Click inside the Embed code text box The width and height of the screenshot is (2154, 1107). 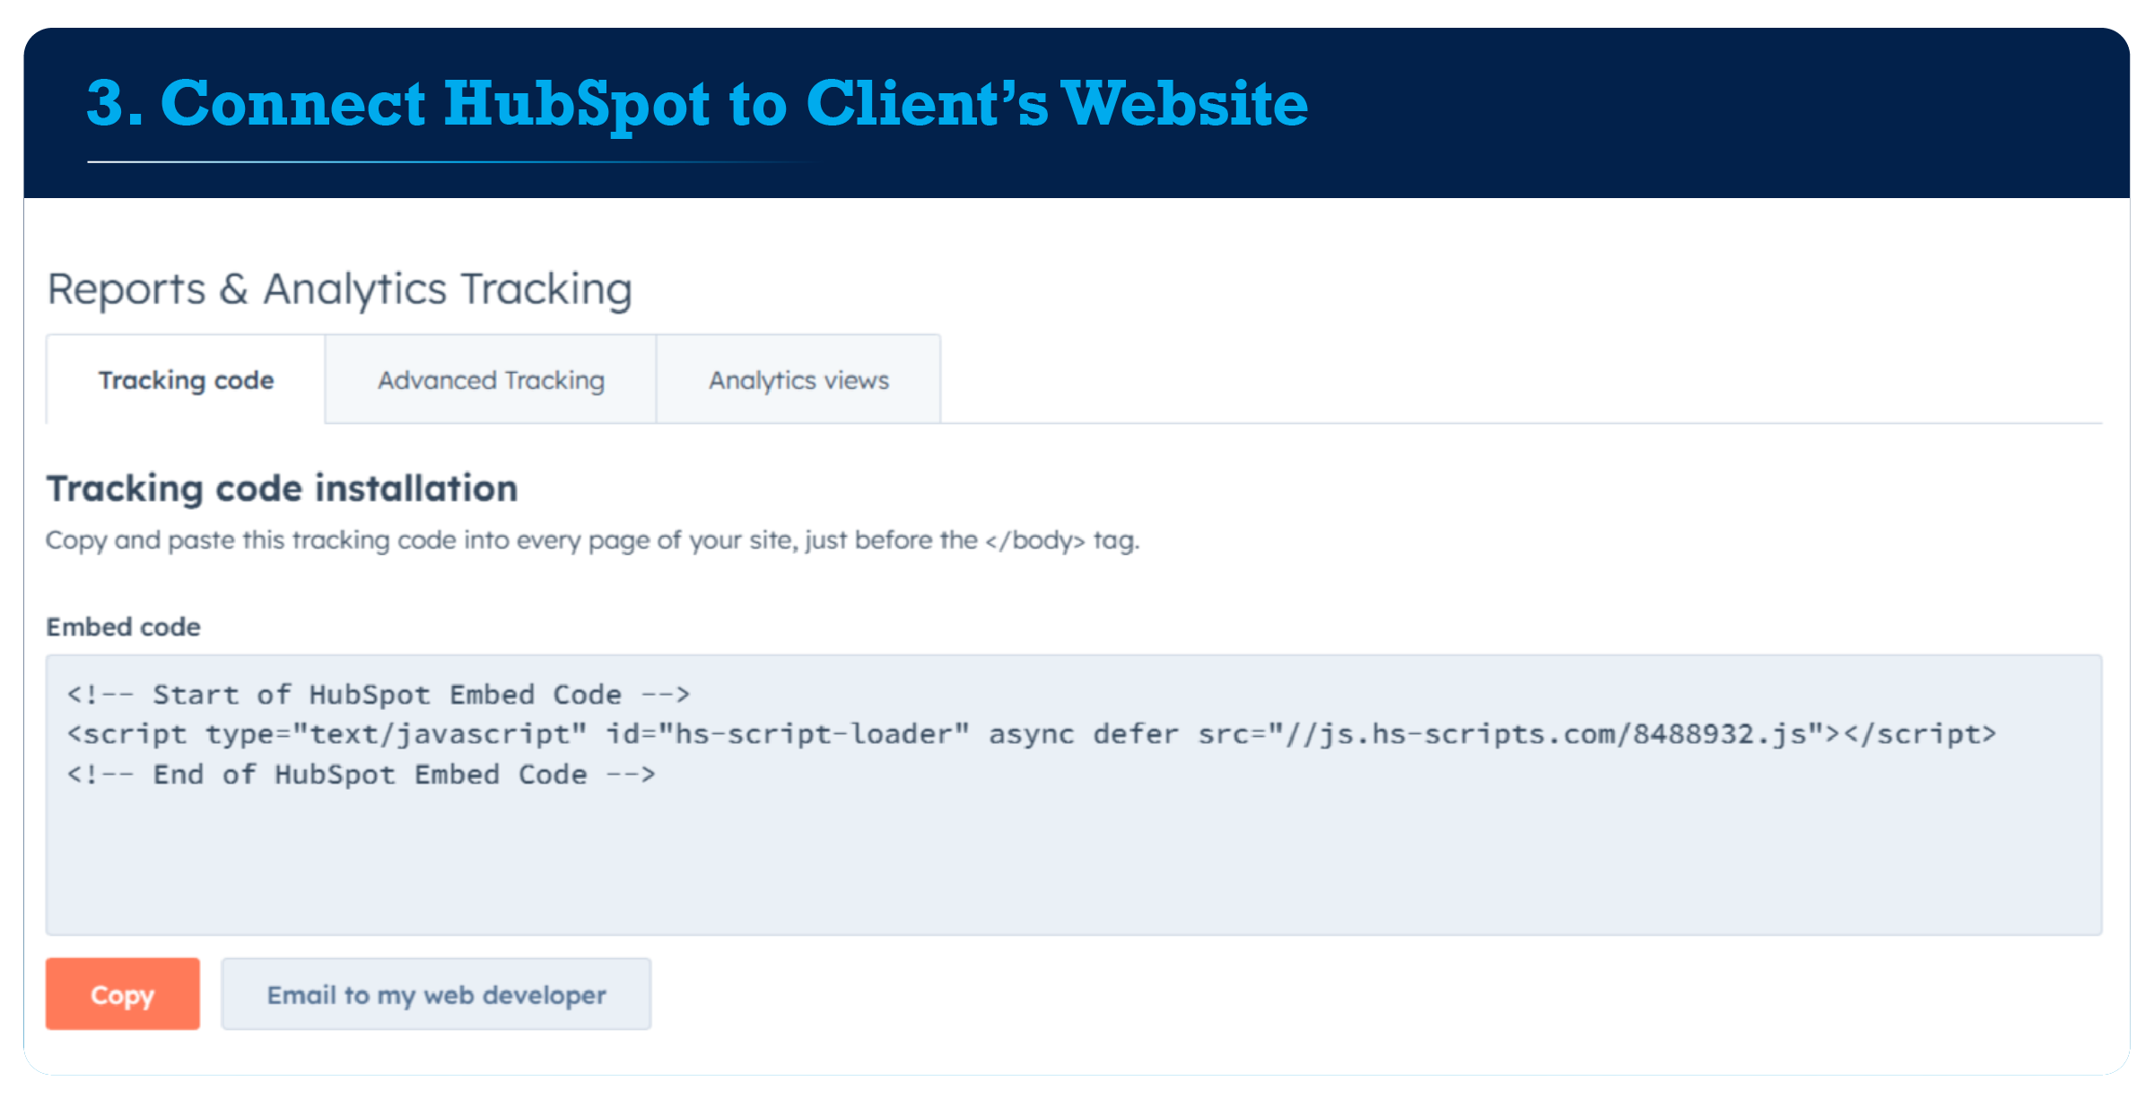pos(1074,795)
